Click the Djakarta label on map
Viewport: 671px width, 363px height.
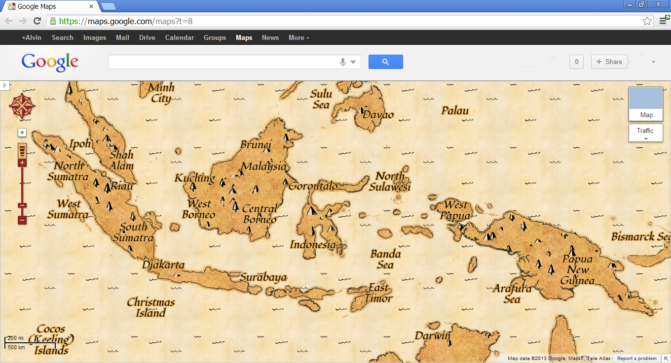163,264
